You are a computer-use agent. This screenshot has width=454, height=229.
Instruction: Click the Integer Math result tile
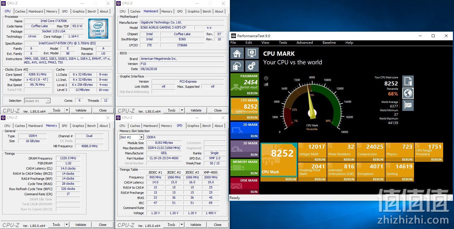click(312, 152)
